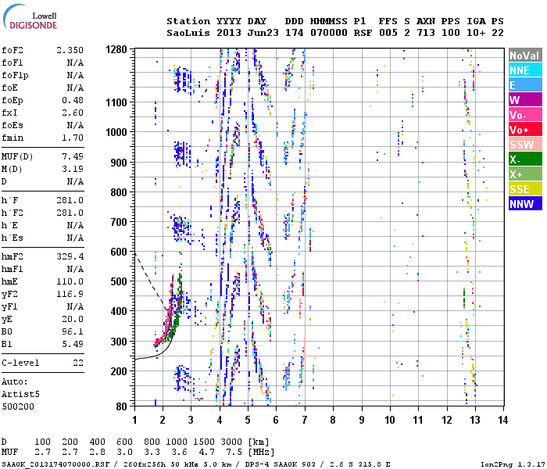The image size is (547, 469).
Task: Click the 1100 km axis label
Action: coord(116,102)
